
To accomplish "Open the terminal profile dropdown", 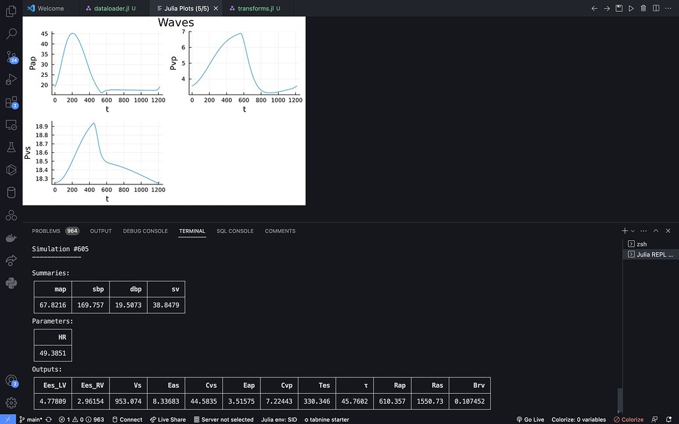I will (x=632, y=230).
